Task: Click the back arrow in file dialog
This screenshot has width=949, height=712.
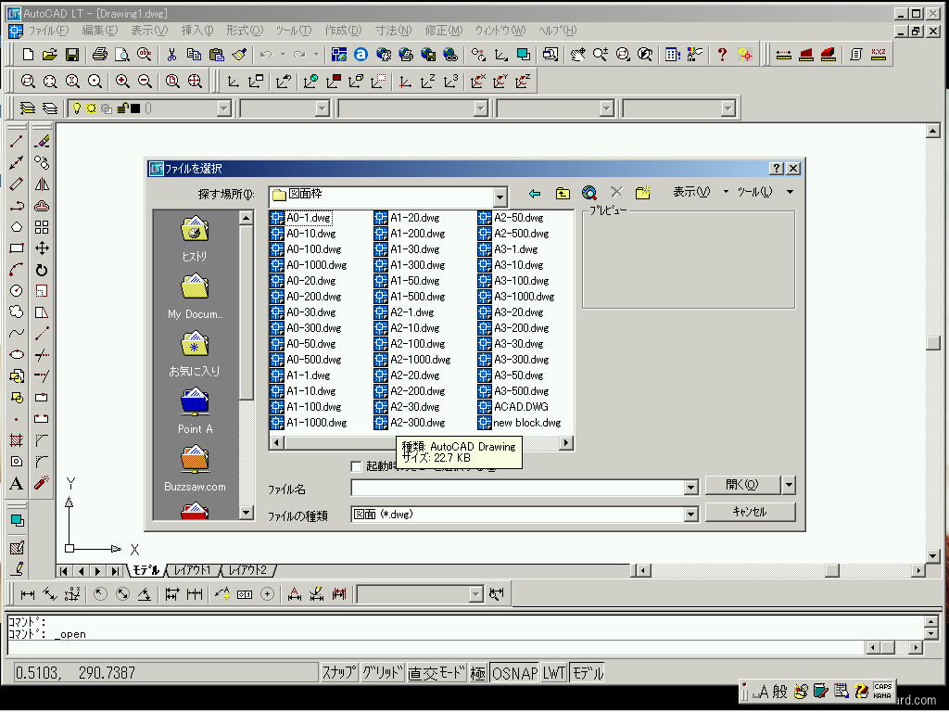Action: pyautogui.click(x=534, y=193)
